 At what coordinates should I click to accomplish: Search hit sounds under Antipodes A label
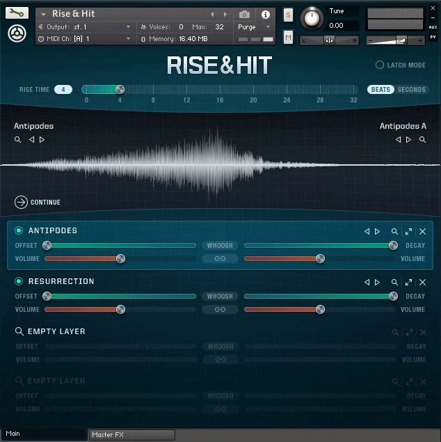coord(422,139)
